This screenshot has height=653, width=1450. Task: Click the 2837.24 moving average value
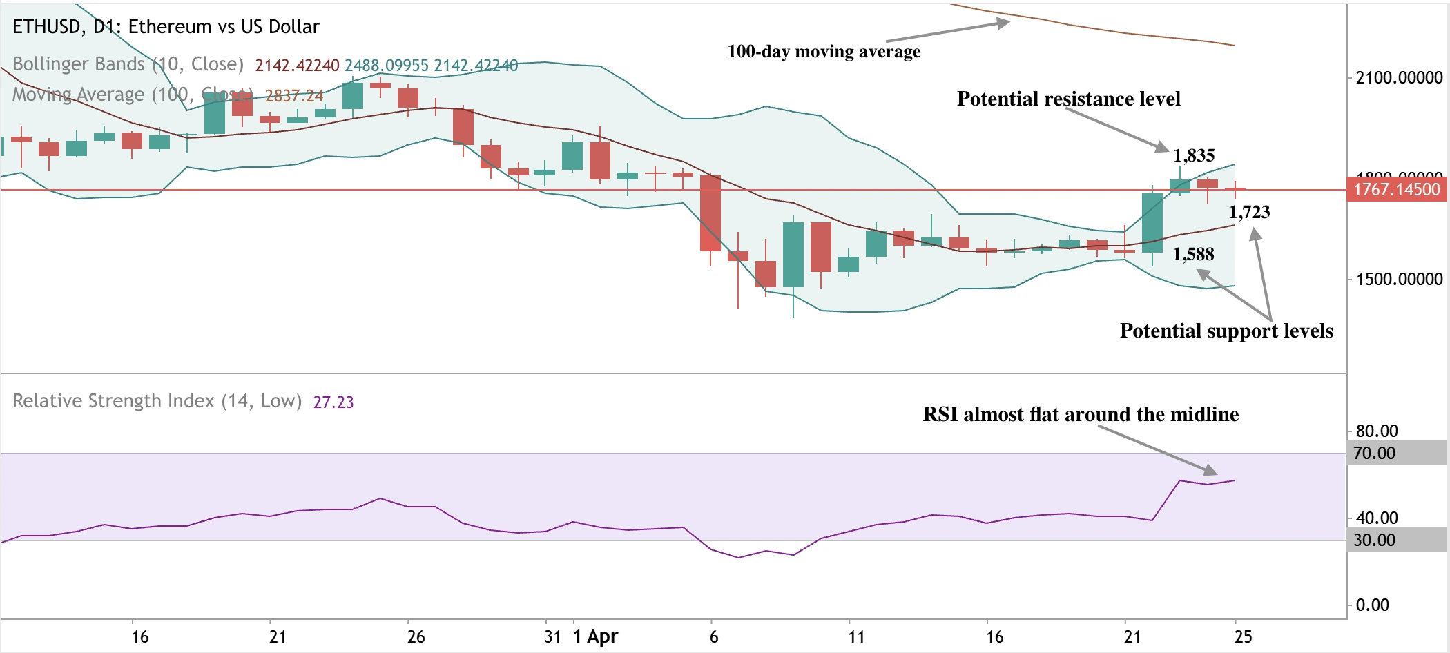(x=295, y=95)
